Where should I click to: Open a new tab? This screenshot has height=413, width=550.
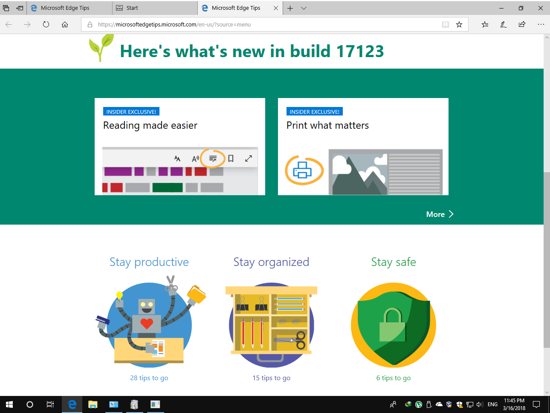[x=290, y=8]
